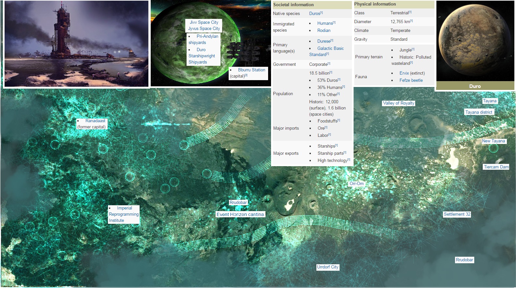Open the Ranadaast former capital link

(x=95, y=121)
